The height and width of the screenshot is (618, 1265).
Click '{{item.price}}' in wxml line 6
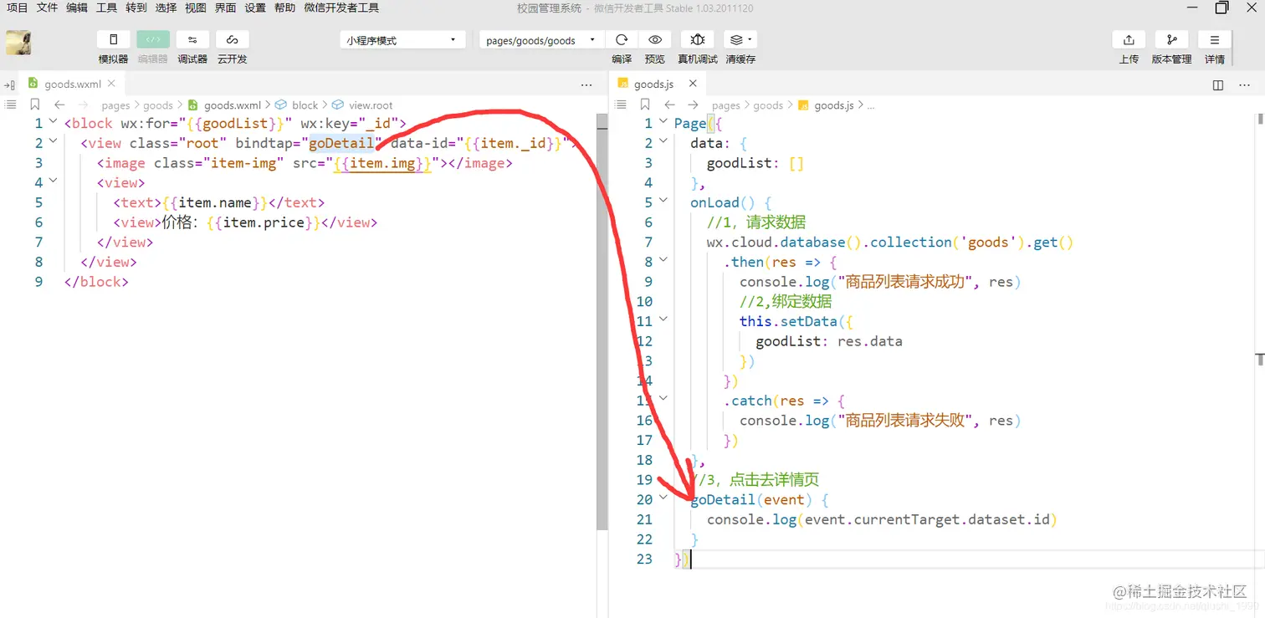264,222
